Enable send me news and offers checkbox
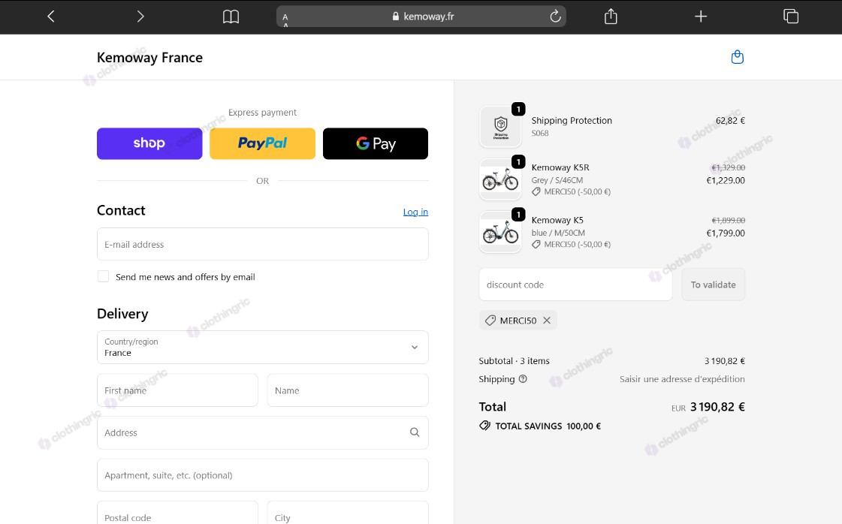 pyautogui.click(x=103, y=276)
